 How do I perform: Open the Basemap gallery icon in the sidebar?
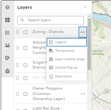click(x=7, y=20)
